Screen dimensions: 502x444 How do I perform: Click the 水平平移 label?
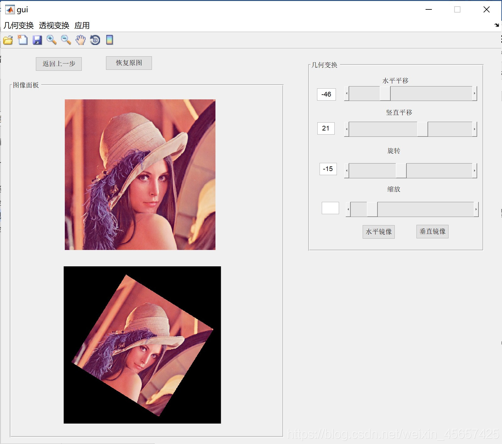(395, 81)
